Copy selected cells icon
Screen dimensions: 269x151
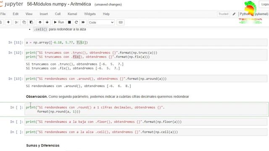pos(24,22)
